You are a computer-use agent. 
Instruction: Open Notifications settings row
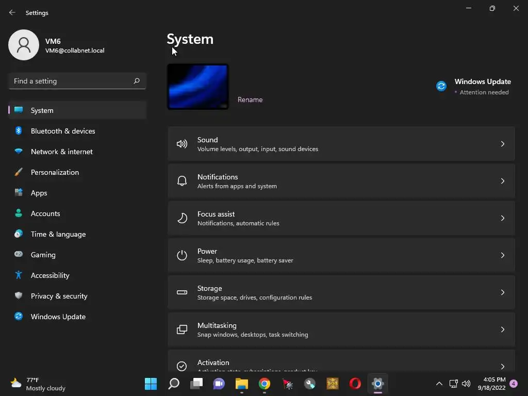click(x=341, y=181)
